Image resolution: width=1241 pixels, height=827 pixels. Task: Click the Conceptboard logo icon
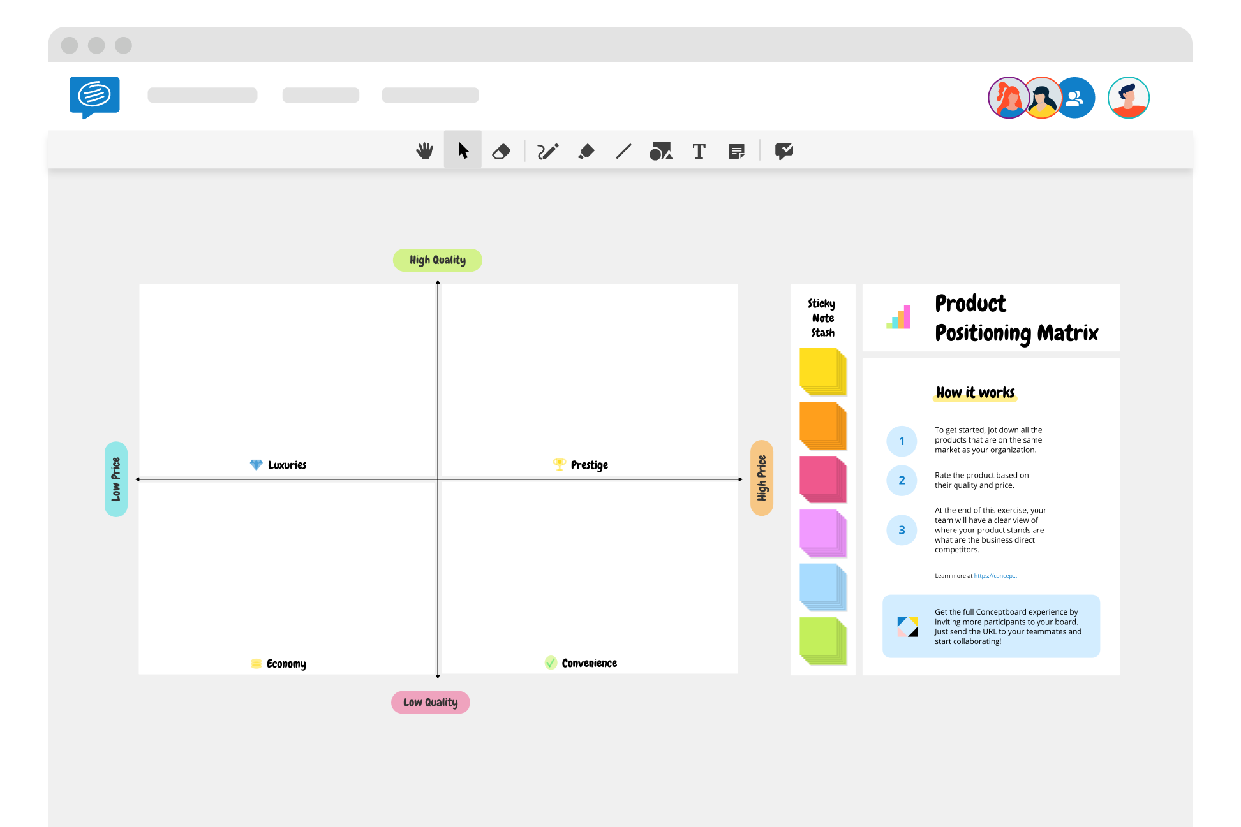(94, 96)
